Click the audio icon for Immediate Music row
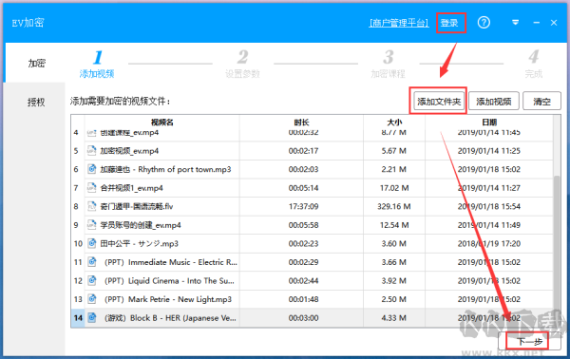The image size is (570, 359). pyautogui.click(x=92, y=261)
